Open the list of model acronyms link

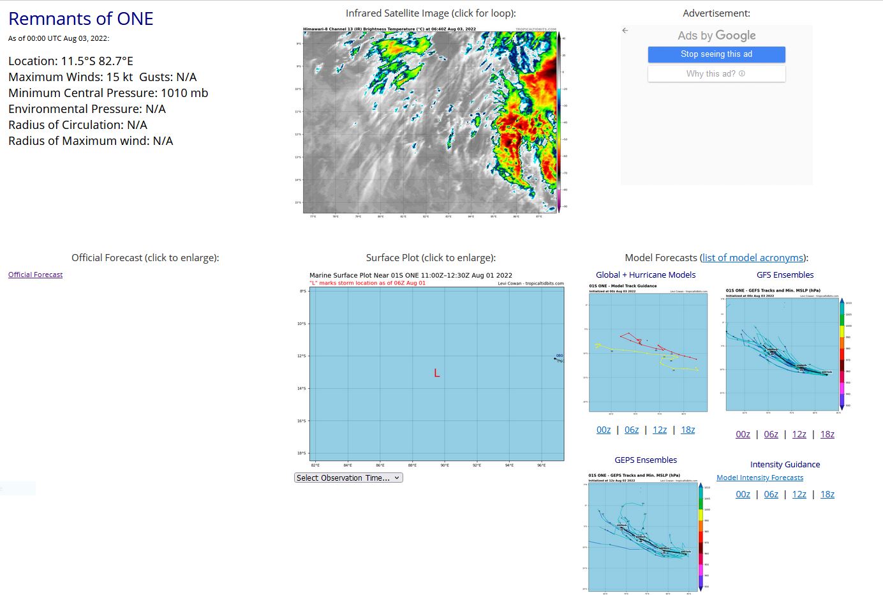coord(752,257)
